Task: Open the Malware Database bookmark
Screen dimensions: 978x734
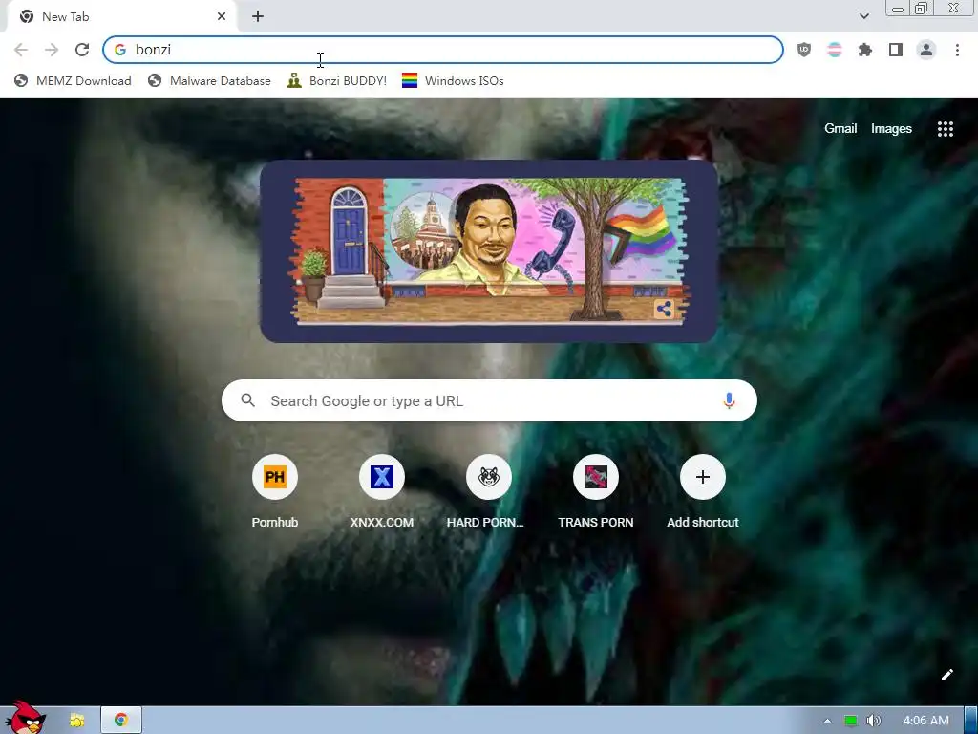Action: [209, 80]
